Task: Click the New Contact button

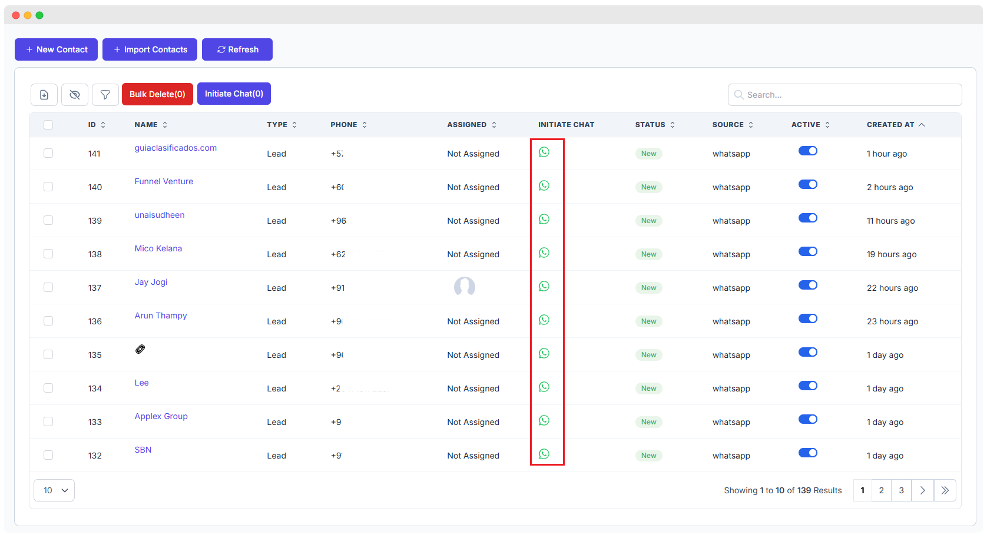Action: click(x=56, y=49)
